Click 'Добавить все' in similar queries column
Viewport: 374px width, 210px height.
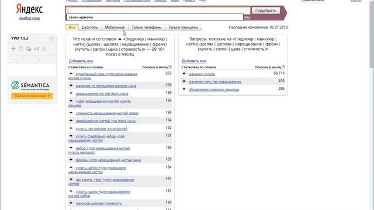point(194,61)
